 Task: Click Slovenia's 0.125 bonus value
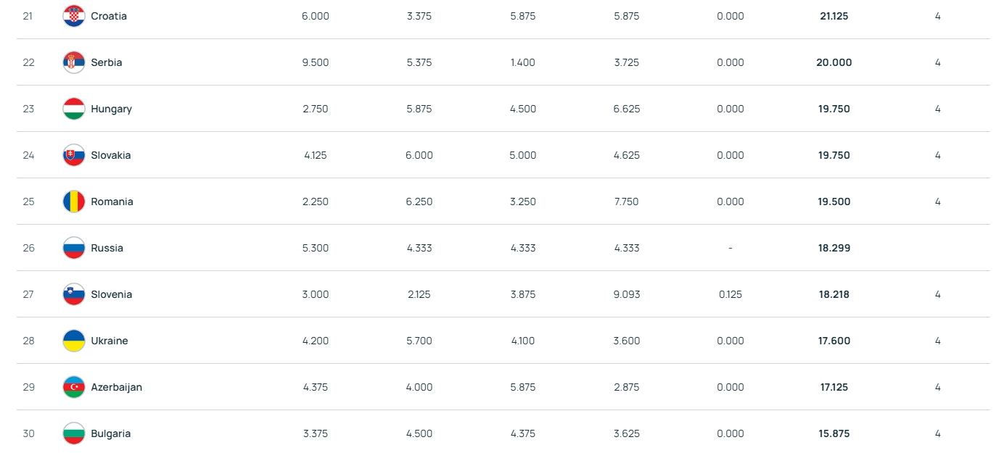731,294
